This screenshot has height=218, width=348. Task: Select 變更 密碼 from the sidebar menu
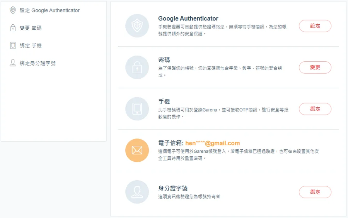click(x=31, y=28)
